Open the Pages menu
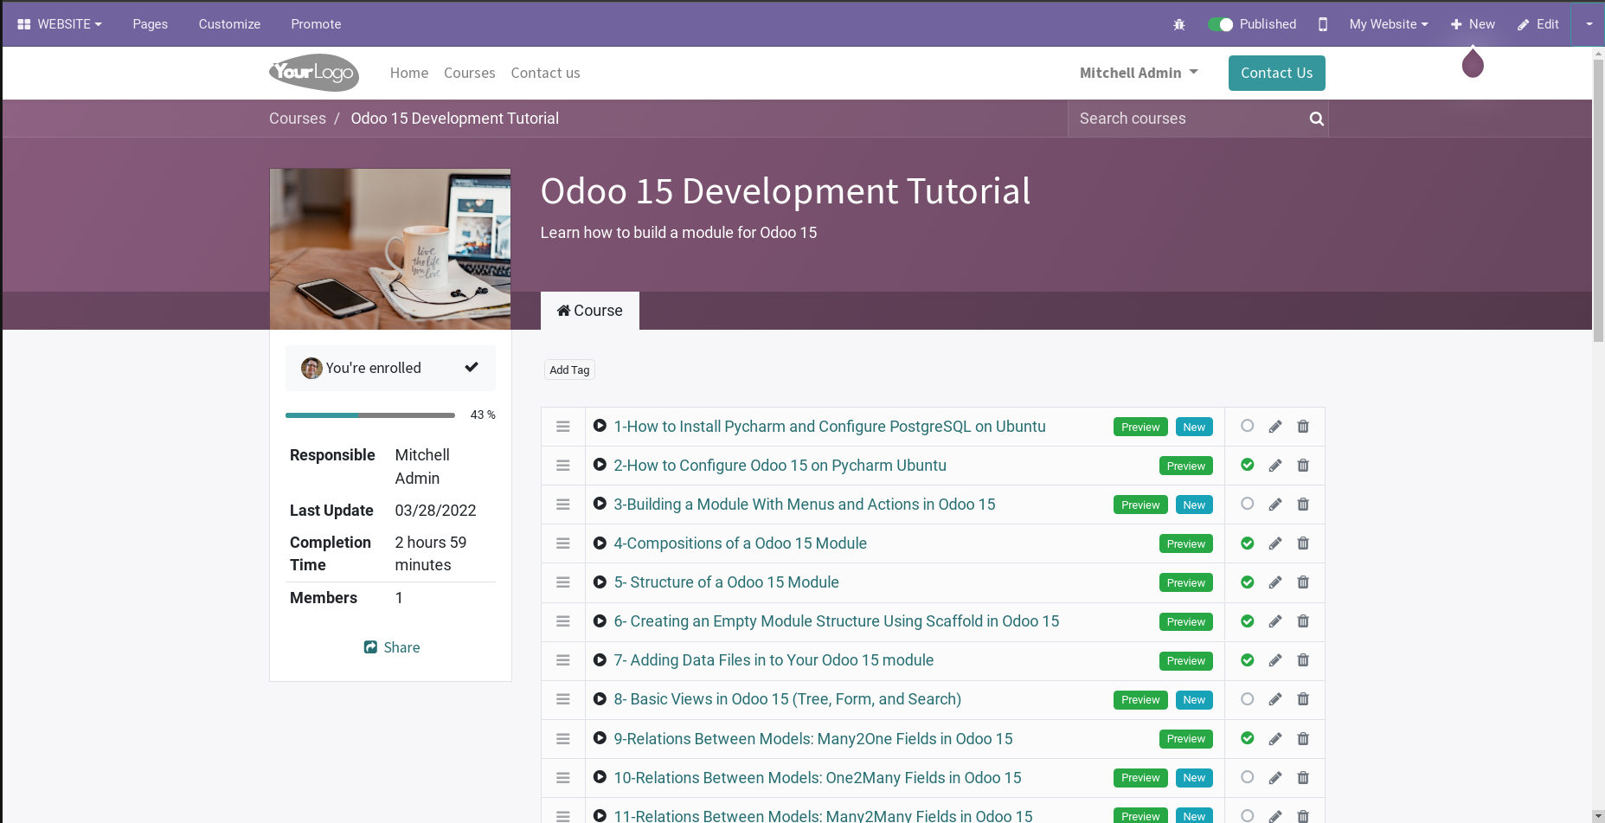Viewport: 1605px width, 823px height. (151, 24)
